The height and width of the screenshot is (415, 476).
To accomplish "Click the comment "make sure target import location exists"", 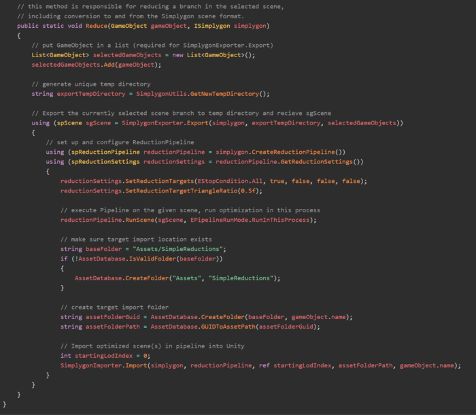I will (136, 239).
